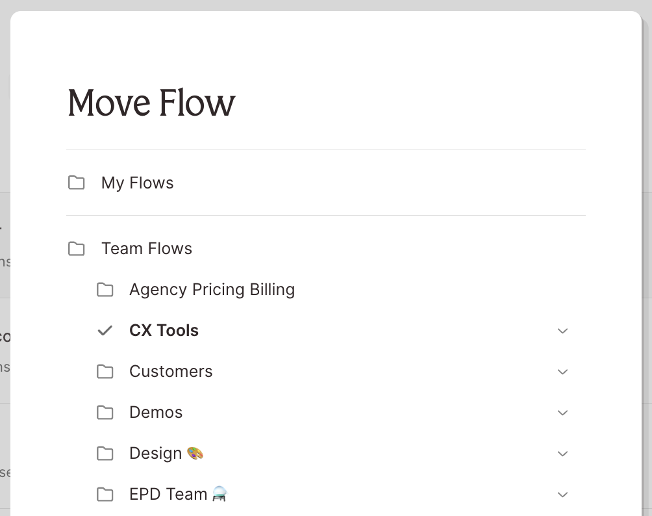Expand the EPD Team folder chevron
Image resolution: width=652 pixels, height=516 pixels.
(x=562, y=495)
